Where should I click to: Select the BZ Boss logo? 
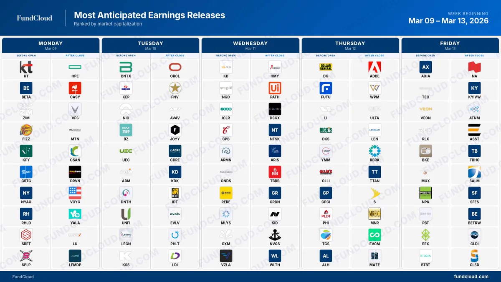[126, 130]
